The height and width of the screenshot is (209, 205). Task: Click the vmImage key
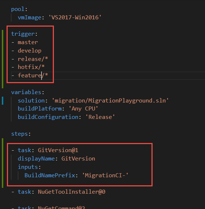click(x=29, y=18)
